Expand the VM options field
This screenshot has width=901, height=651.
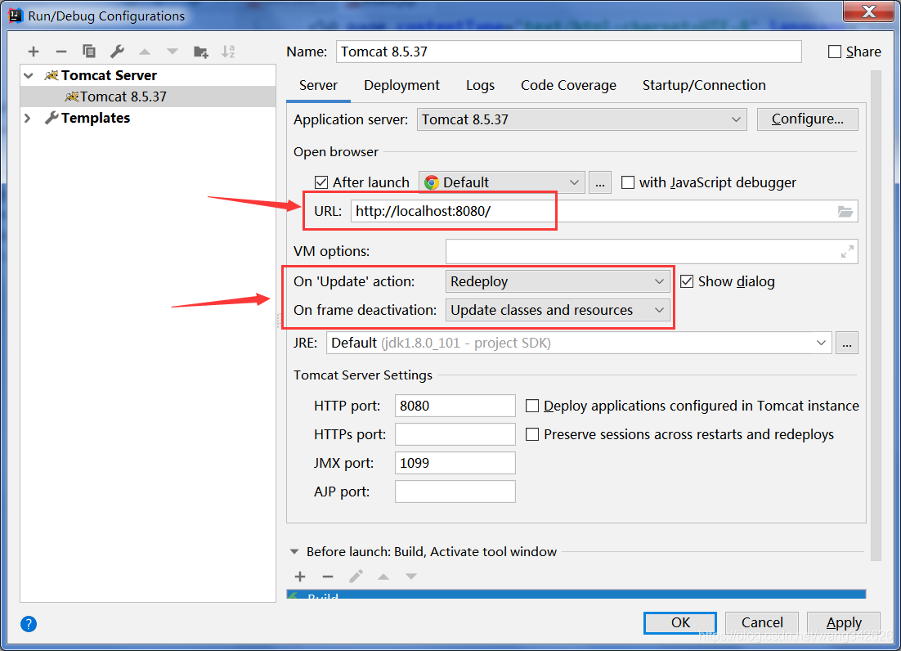click(x=847, y=252)
